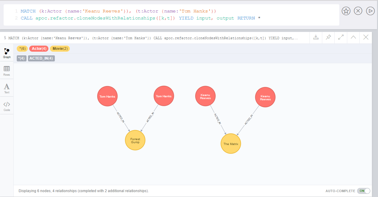This screenshot has height=197, width=378.
Task: Show only ACTED_IN relationships
Action: [x=41, y=58]
